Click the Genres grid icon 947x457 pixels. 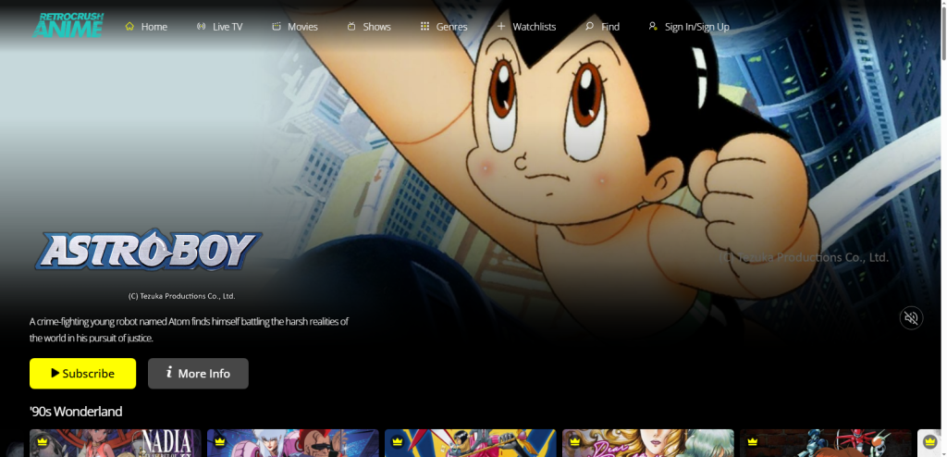[x=424, y=27]
